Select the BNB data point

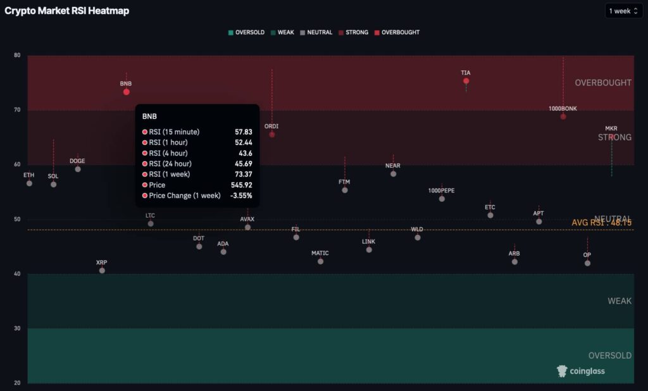pos(127,92)
